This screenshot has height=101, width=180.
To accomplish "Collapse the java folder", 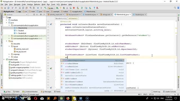I will (x=7, y=23).
